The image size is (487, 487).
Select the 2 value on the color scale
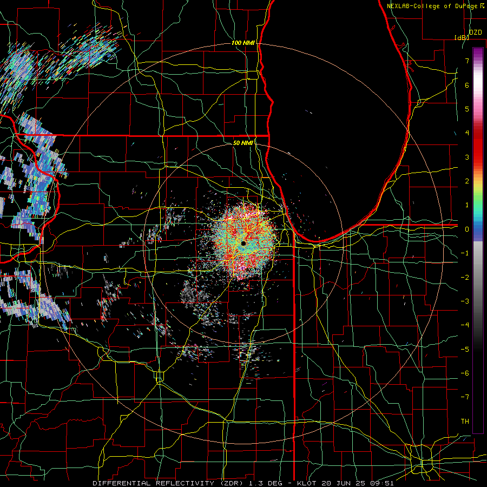pos(467,181)
